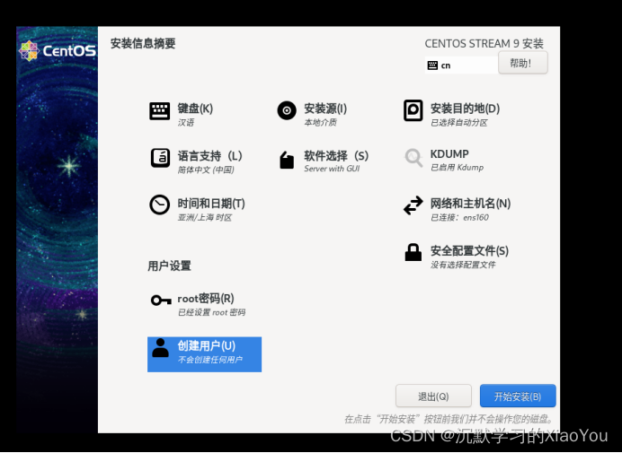Open root密码(R) root password settings
The width and height of the screenshot is (622, 453).
206,298
